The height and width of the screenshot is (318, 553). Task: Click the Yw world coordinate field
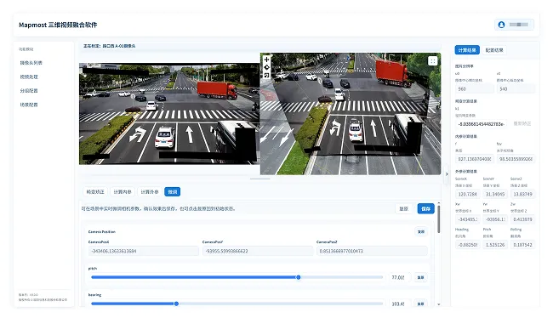click(x=495, y=219)
